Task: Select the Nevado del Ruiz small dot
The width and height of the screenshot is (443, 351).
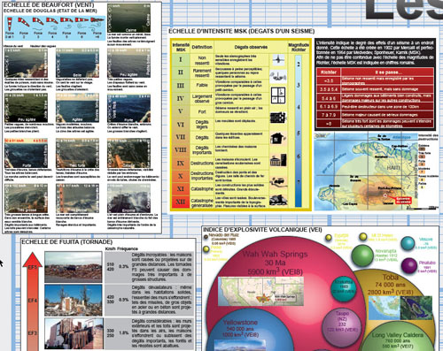Action: [x=206, y=237]
